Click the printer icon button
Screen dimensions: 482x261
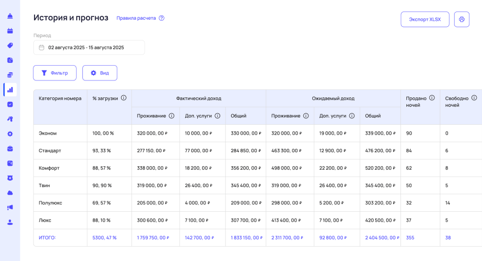click(x=462, y=20)
